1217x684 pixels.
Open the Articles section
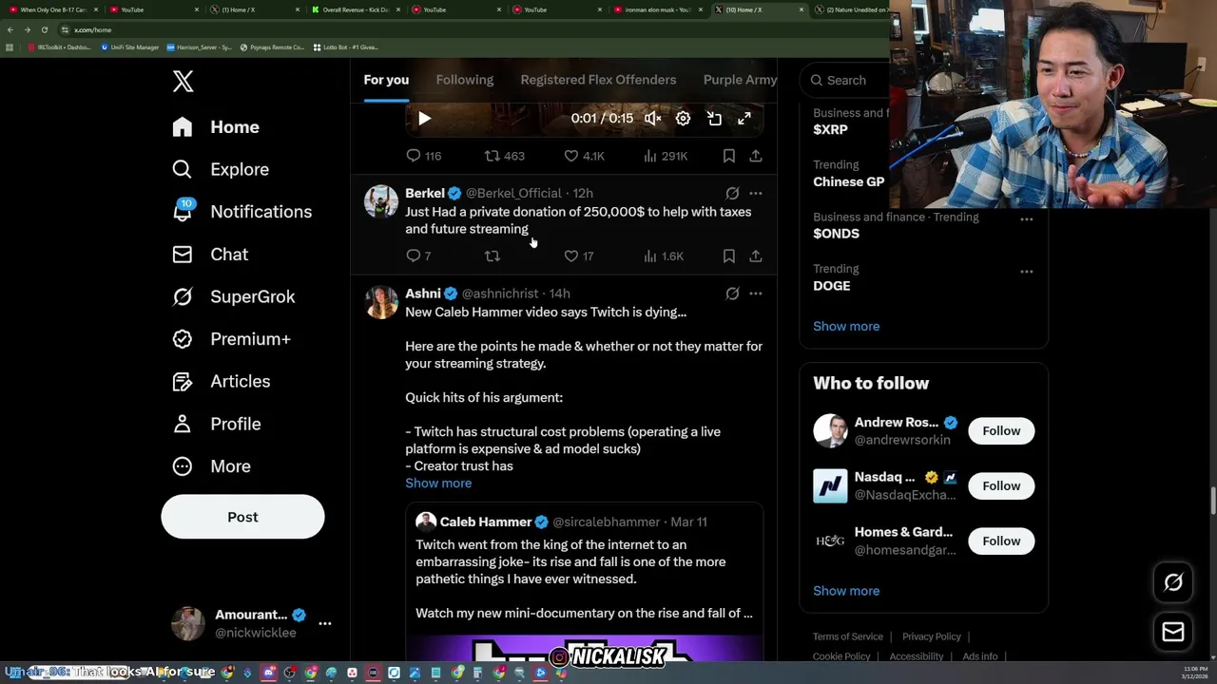222,381
